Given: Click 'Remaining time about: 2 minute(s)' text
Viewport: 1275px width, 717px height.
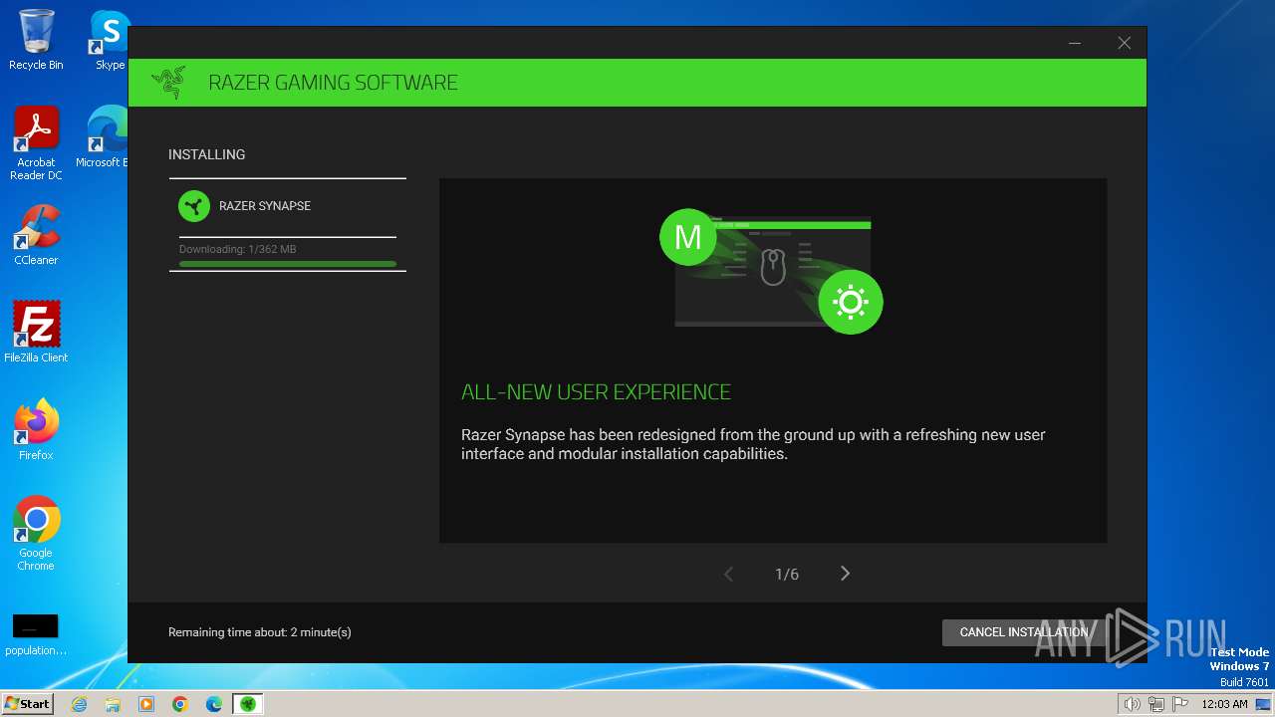Looking at the screenshot, I should (x=260, y=632).
